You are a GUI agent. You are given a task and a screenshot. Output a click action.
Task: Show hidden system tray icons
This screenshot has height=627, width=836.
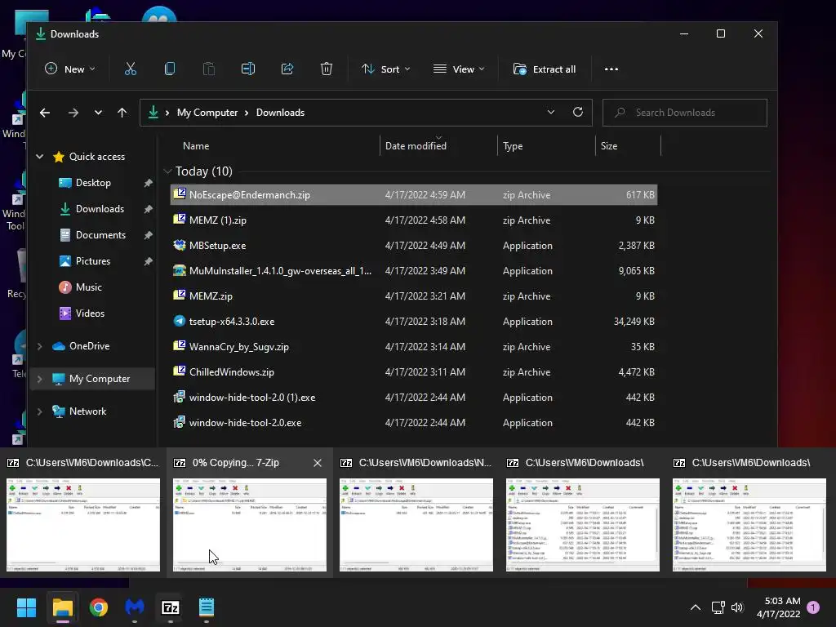(x=696, y=607)
